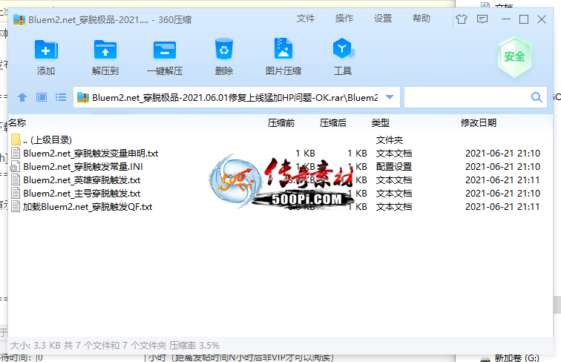Go up one directory with blue arrow
Image resolution: width=561 pixels, height=362 pixels.
tap(22, 97)
